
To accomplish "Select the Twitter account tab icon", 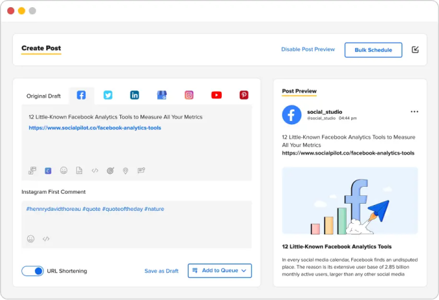I will [108, 95].
